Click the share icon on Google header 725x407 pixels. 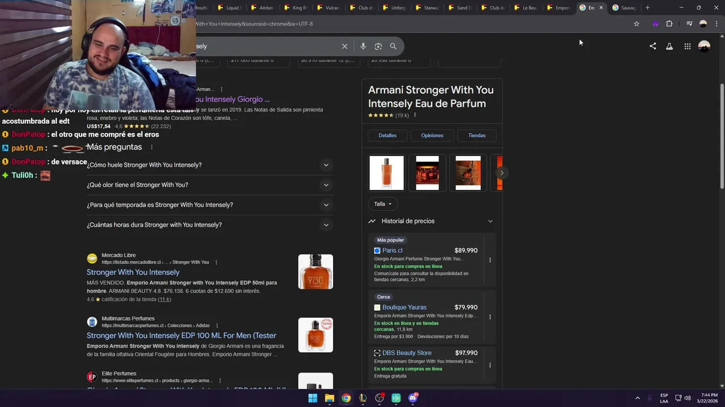pyautogui.click(x=652, y=46)
